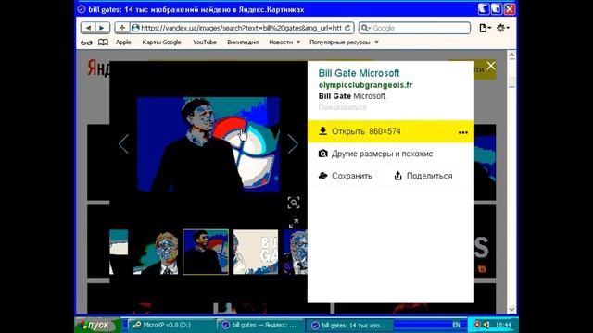Select the thumbnail with BI GA text

pyautogui.click(x=256, y=252)
